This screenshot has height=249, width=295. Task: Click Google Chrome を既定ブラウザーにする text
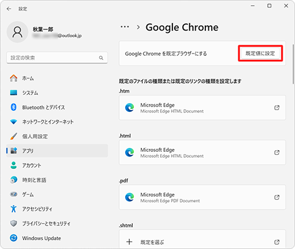click(x=166, y=54)
